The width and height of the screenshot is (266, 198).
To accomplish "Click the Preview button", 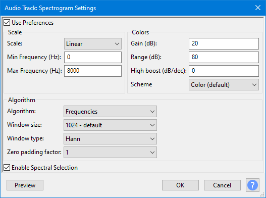I will pyautogui.click(x=25, y=185).
